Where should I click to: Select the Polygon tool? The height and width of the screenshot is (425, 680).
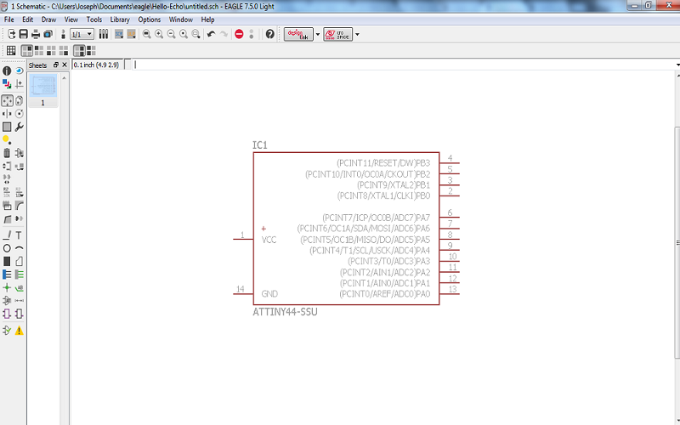pyautogui.click(x=19, y=262)
